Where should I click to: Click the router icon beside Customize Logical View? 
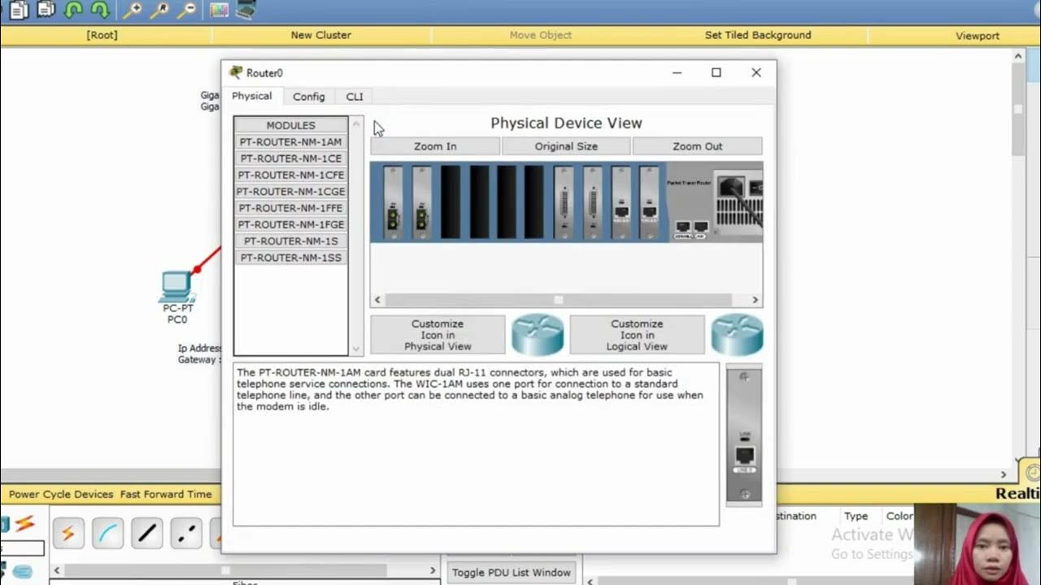(737, 335)
